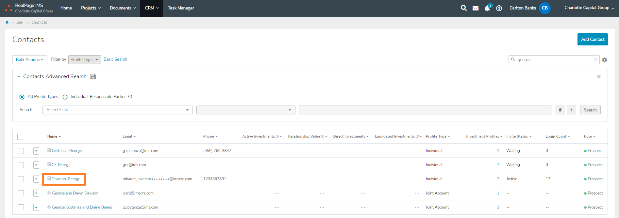Expand the Bulk Actions dropdown
Image resolution: width=619 pixels, height=218 pixels.
[29, 59]
